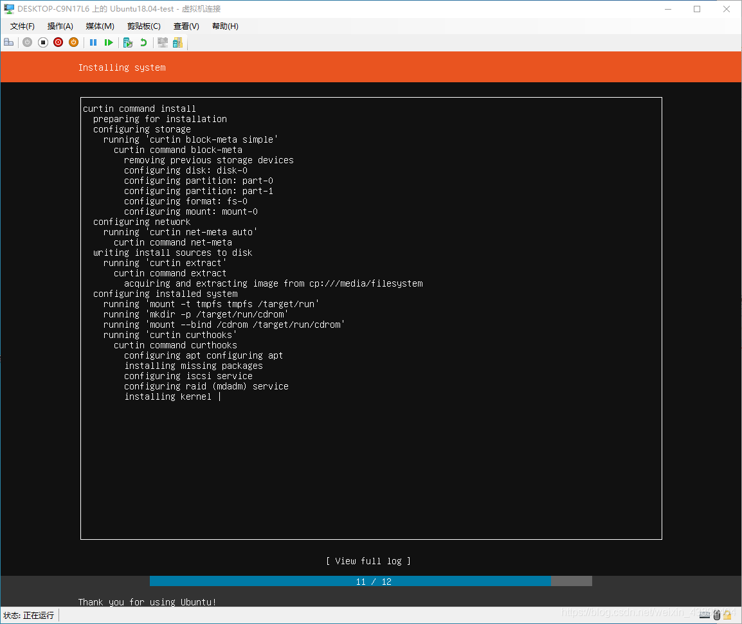Click the 'configuring mount: mount-0' line
The image size is (742, 624).
[x=191, y=211]
